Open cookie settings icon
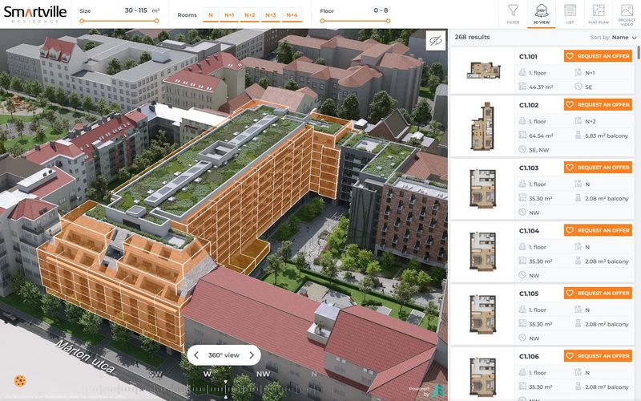This screenshot has height=401, width=641. 19,381
